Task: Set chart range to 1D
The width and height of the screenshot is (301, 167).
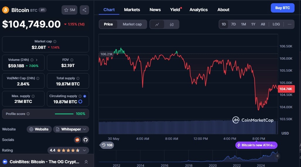Action: click(224, 24)
